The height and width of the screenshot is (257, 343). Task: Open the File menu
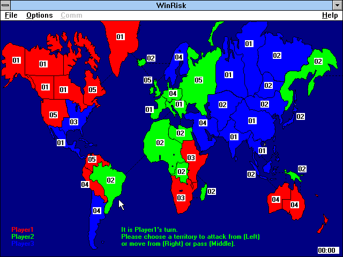click(x=11, y=16)
